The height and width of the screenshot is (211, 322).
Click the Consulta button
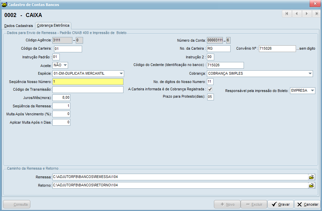[x=17, y=204]
